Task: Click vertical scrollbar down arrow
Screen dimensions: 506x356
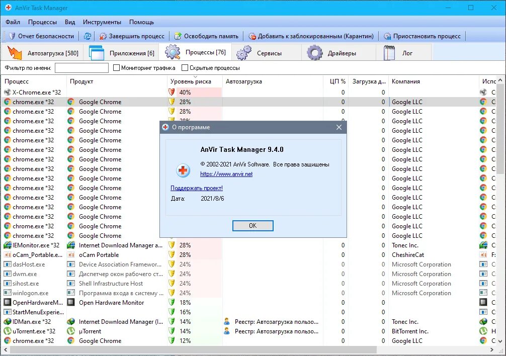Action: coord(500,341)
